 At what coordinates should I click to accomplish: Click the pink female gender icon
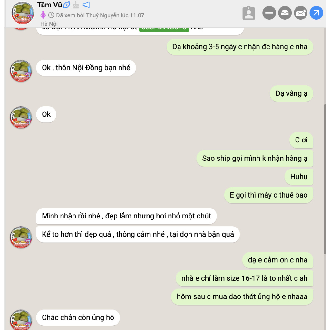[x=43, y=15]
